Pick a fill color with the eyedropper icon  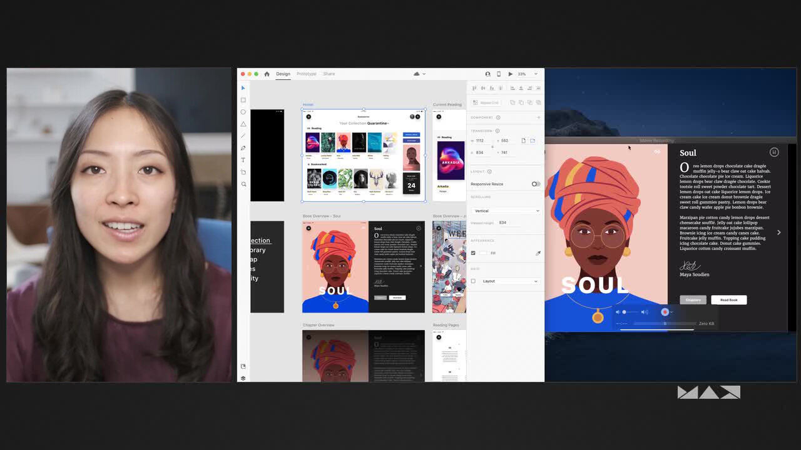538,252
